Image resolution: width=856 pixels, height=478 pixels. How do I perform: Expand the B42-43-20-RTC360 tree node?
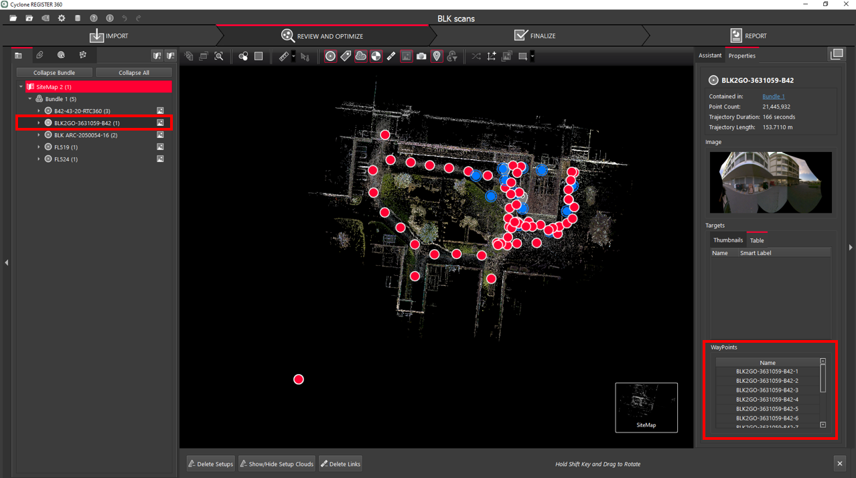click(x=39, y=111)
